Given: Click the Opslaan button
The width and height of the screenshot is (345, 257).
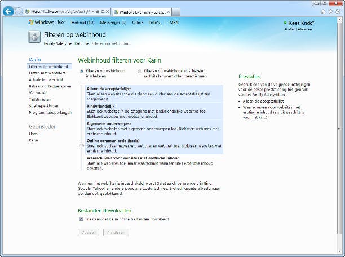Looking at the screenshot, I should [x=89, y=232].
